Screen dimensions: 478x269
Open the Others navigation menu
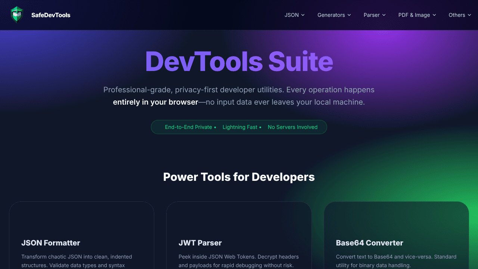coord(460,15)
